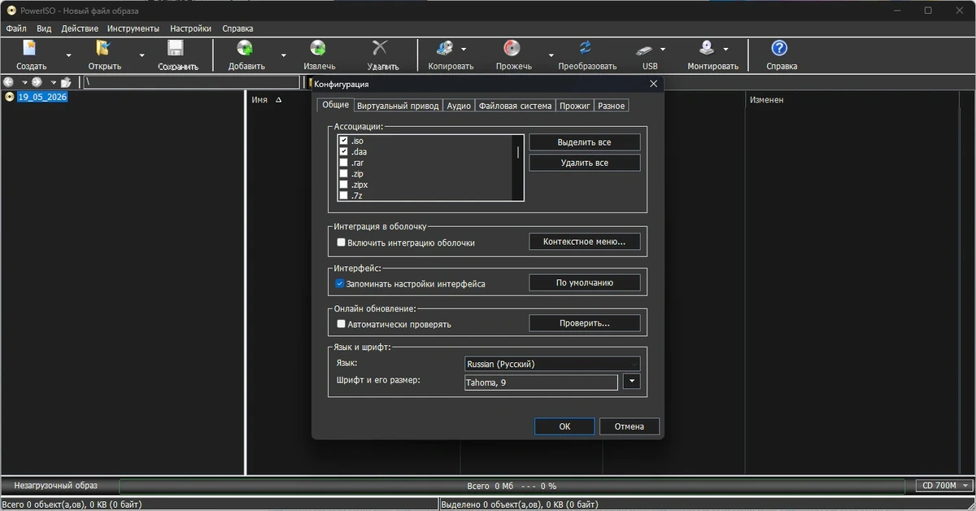Check the .zip association checkbox
The image size is (976, 511).
343,173
